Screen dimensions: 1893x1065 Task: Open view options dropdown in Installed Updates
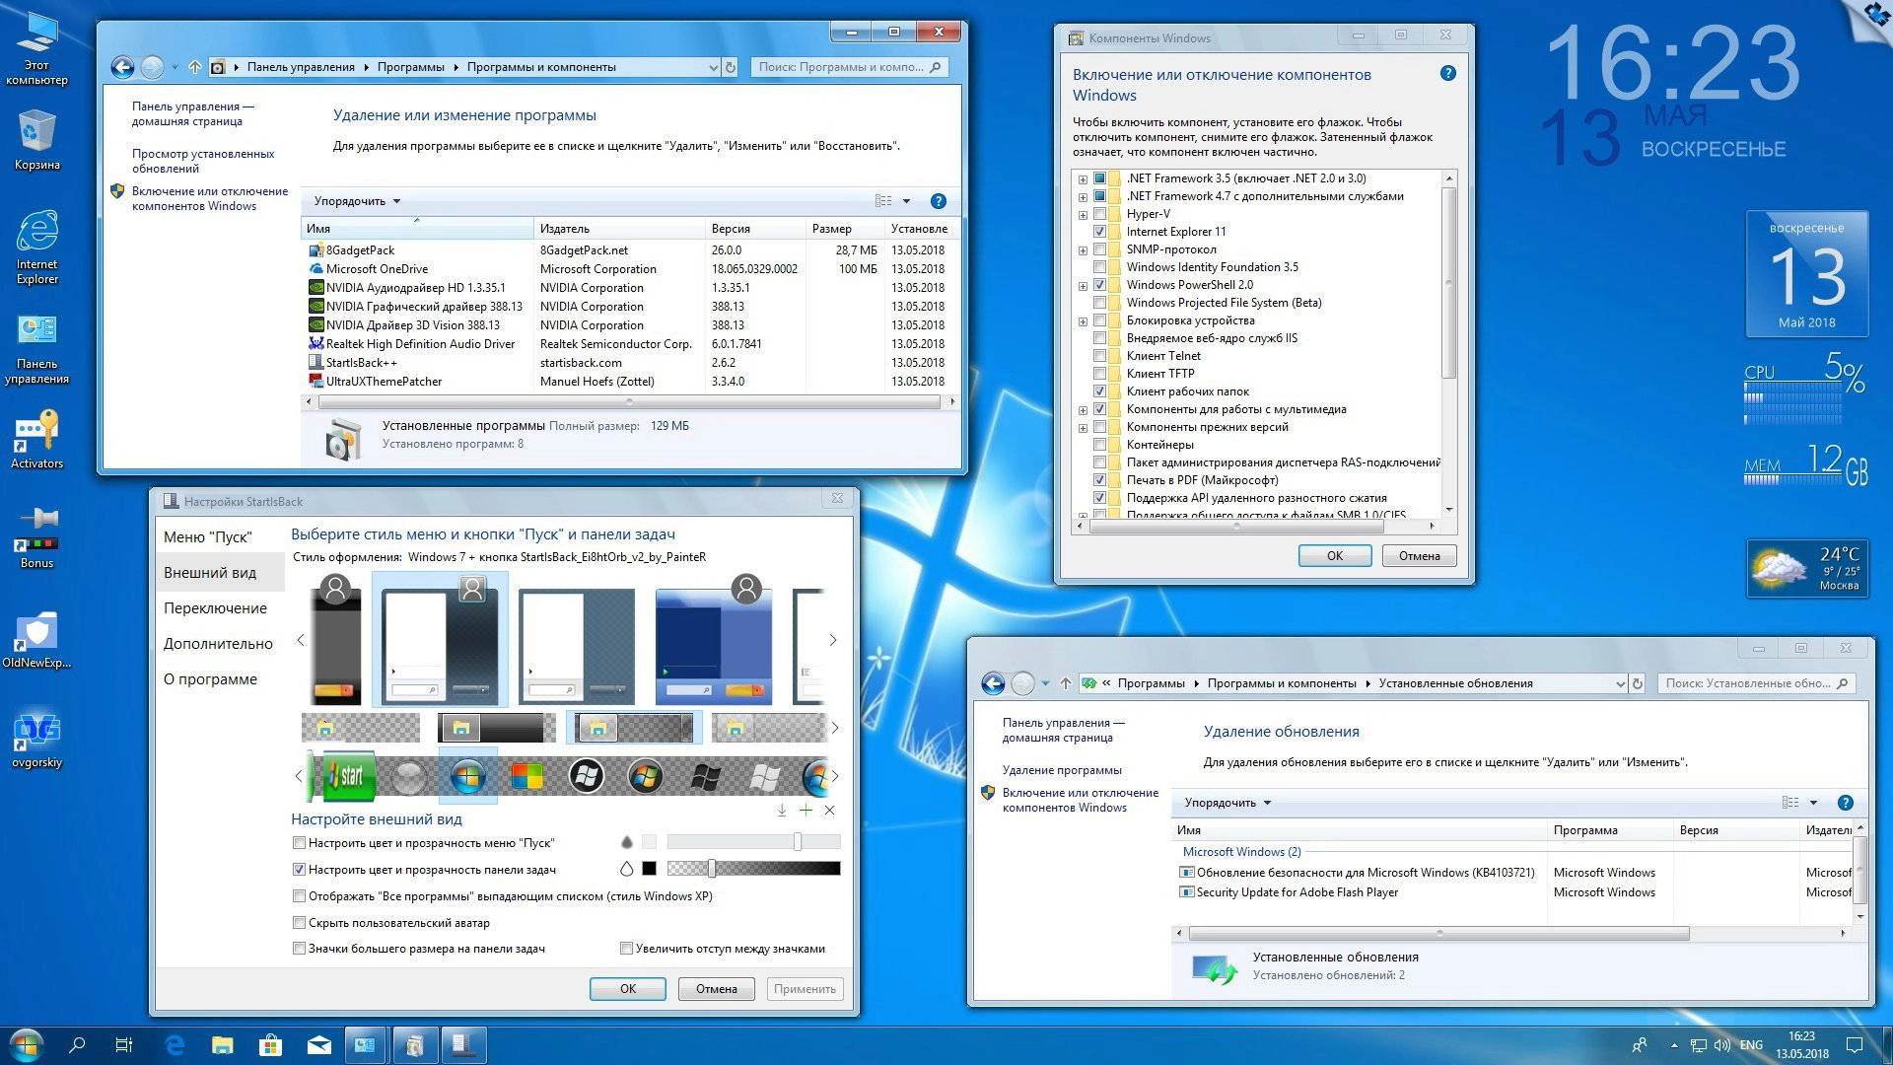pyautogui.click(x=1813, y=803)
